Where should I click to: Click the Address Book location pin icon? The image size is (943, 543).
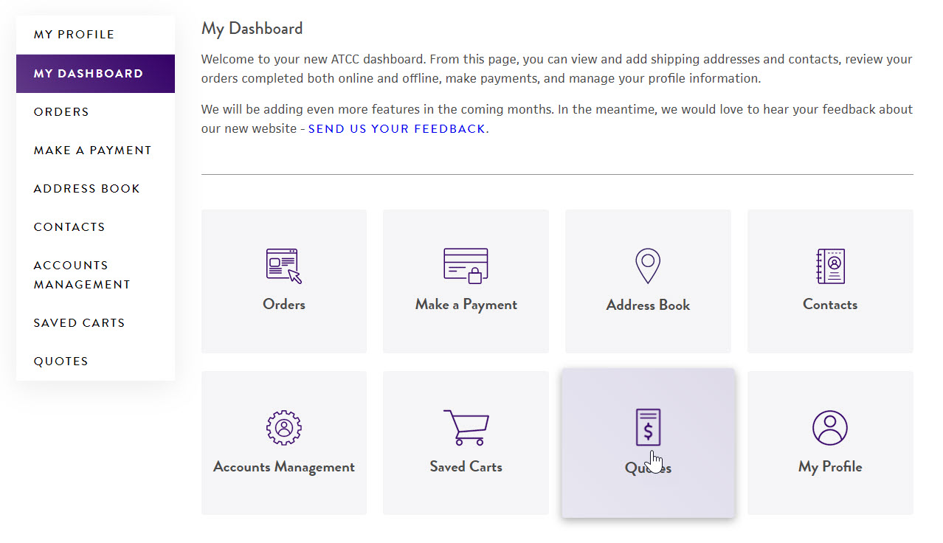click(x=648, y=266)
